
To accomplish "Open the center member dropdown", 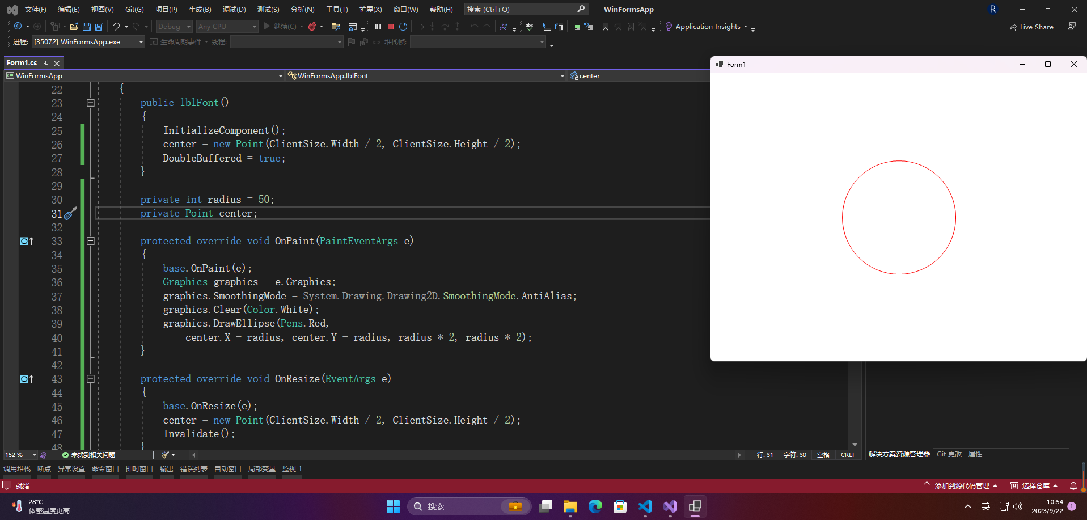I will click(x=639, y=75).
